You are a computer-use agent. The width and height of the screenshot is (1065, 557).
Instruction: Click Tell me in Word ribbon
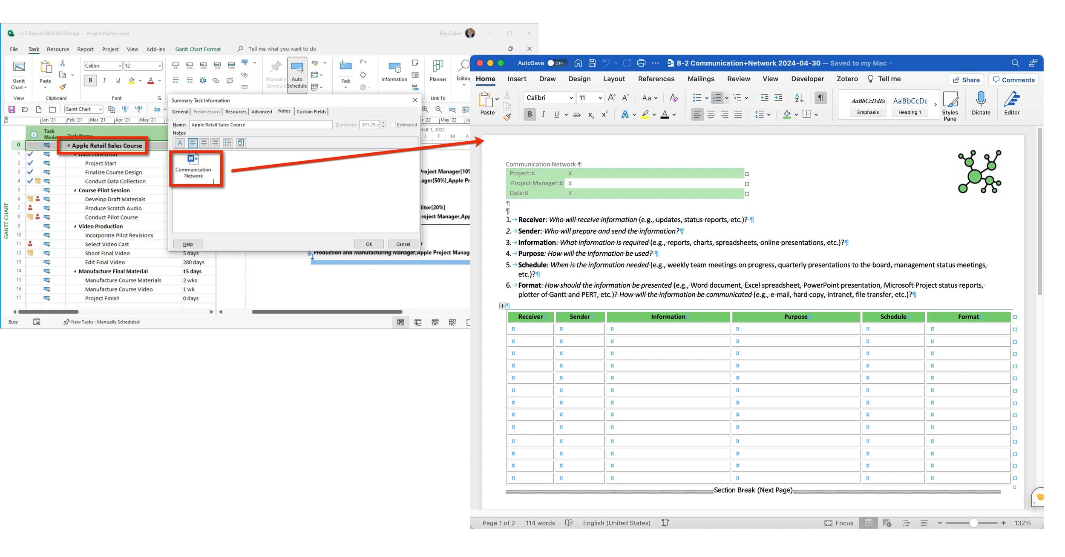click(x=884, y=79)
